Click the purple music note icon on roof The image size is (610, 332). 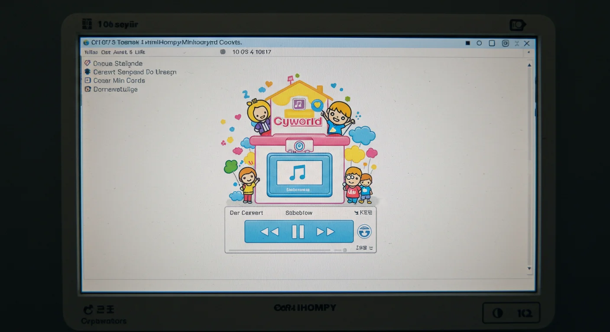[x=298, y=104]
